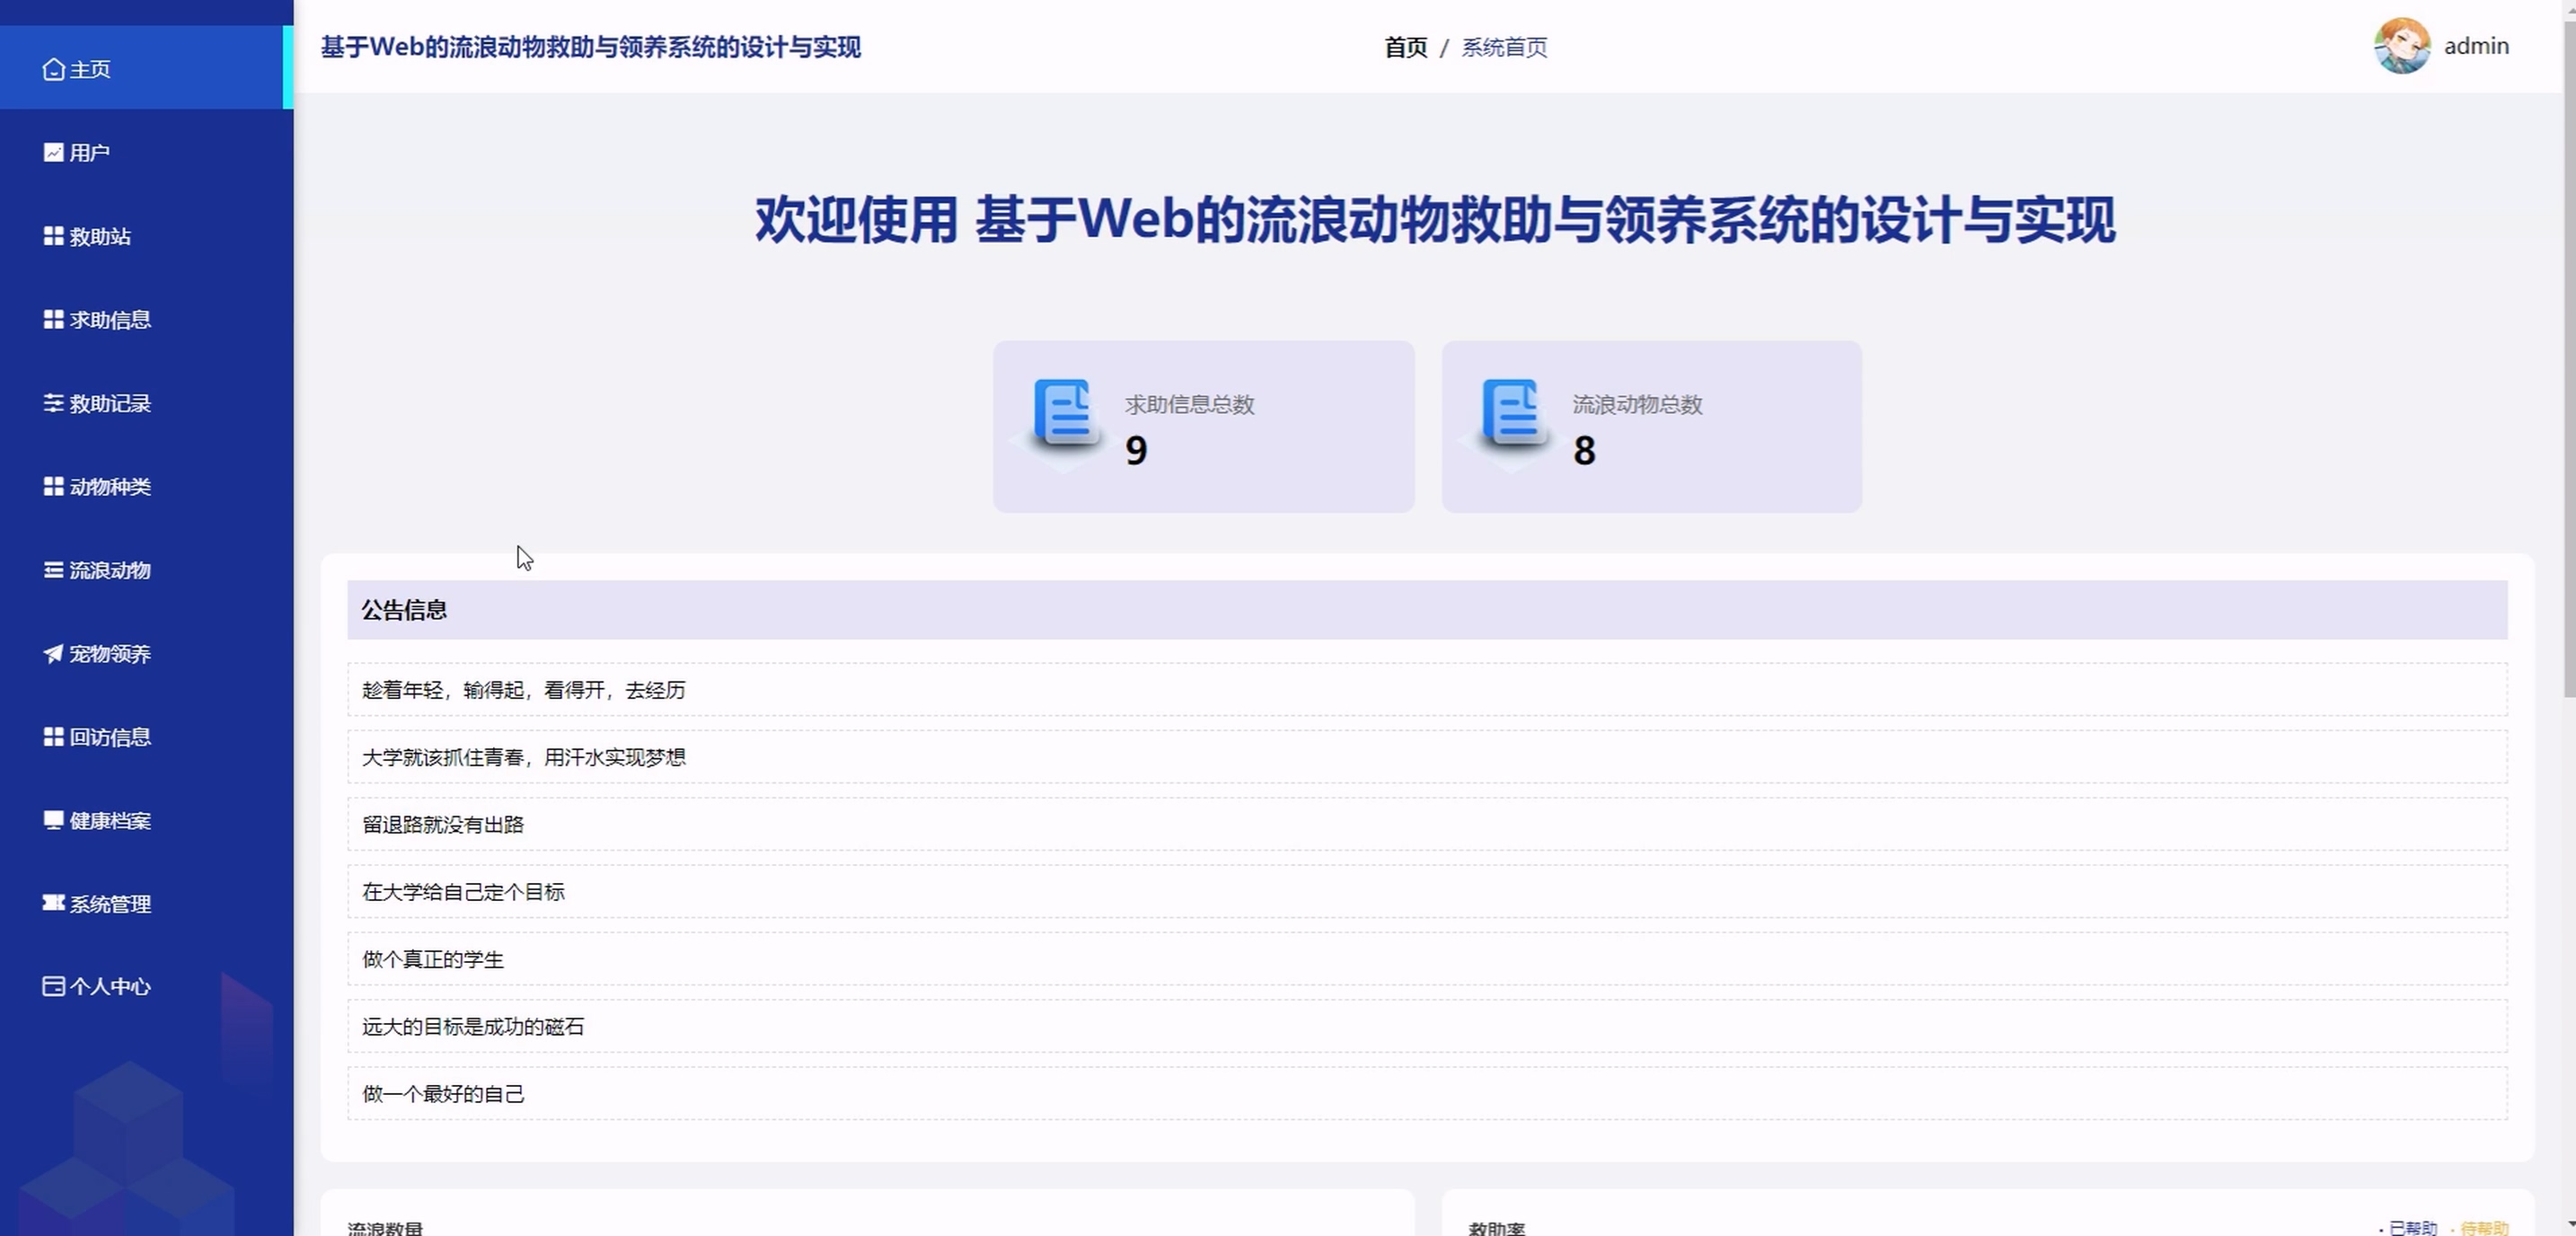Image resolution: width=2576 pixels, height=1236 pixels.
Task: Click the chart icon next to 用户
Action: pyautogui.click(x=53, y=152)
